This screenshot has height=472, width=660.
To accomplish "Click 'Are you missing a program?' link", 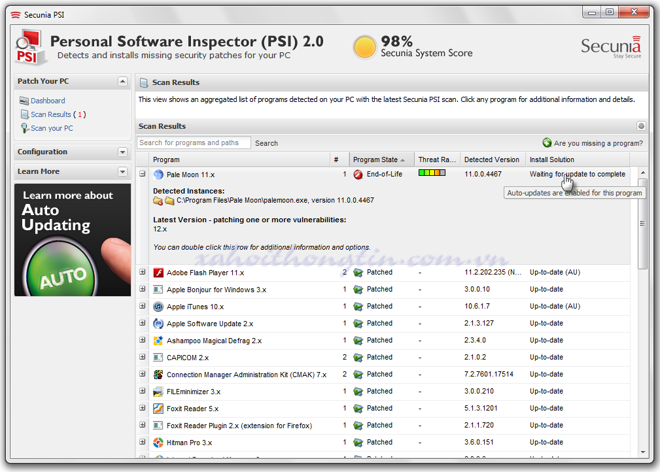I will (x=599, y=143).
